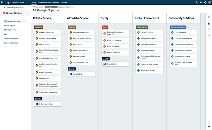Click the Customer Service Benefit icon
The height and width of the screenshot is (130, 212).
[173, 38]
